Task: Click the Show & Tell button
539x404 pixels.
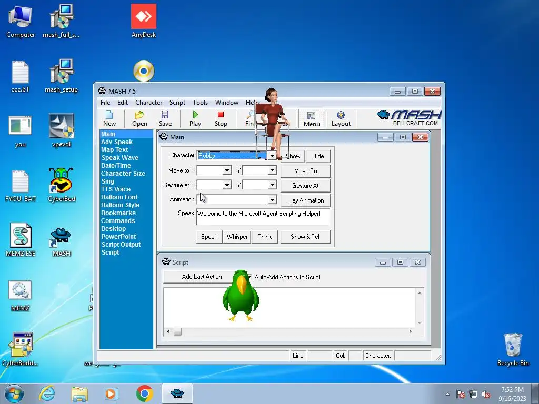Action: 305,237
